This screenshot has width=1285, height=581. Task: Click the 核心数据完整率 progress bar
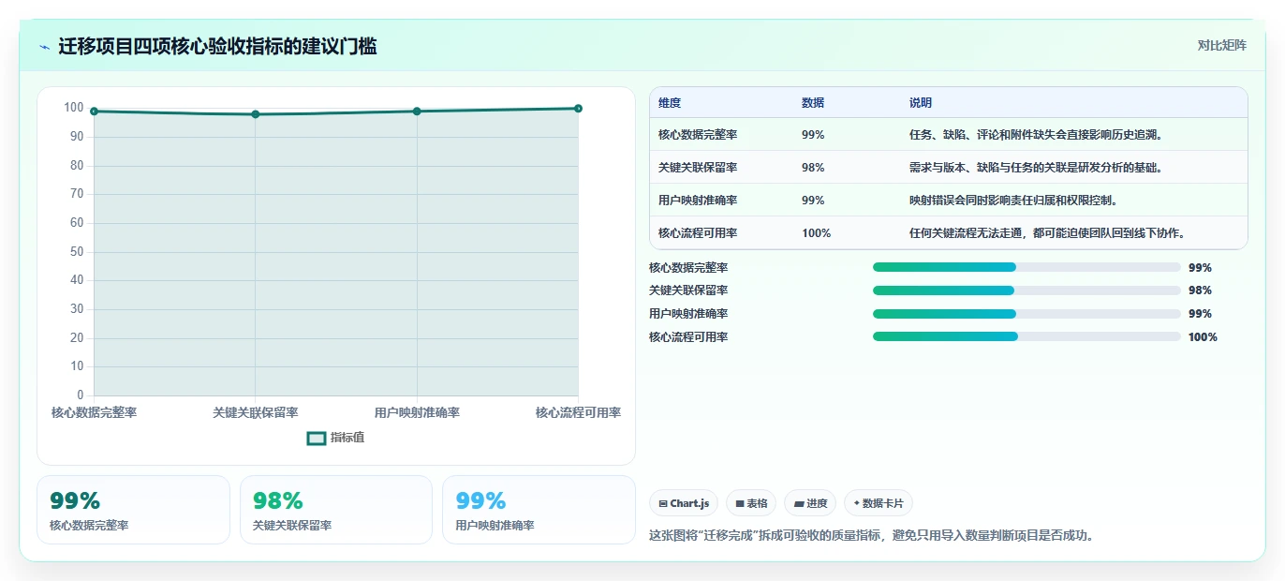(1027, 267)
